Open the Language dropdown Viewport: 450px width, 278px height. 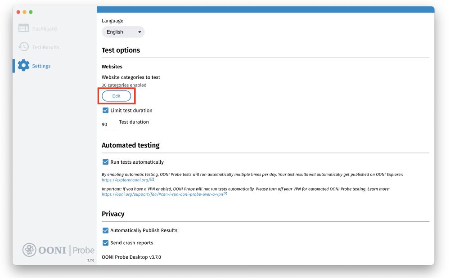point(123,31)
